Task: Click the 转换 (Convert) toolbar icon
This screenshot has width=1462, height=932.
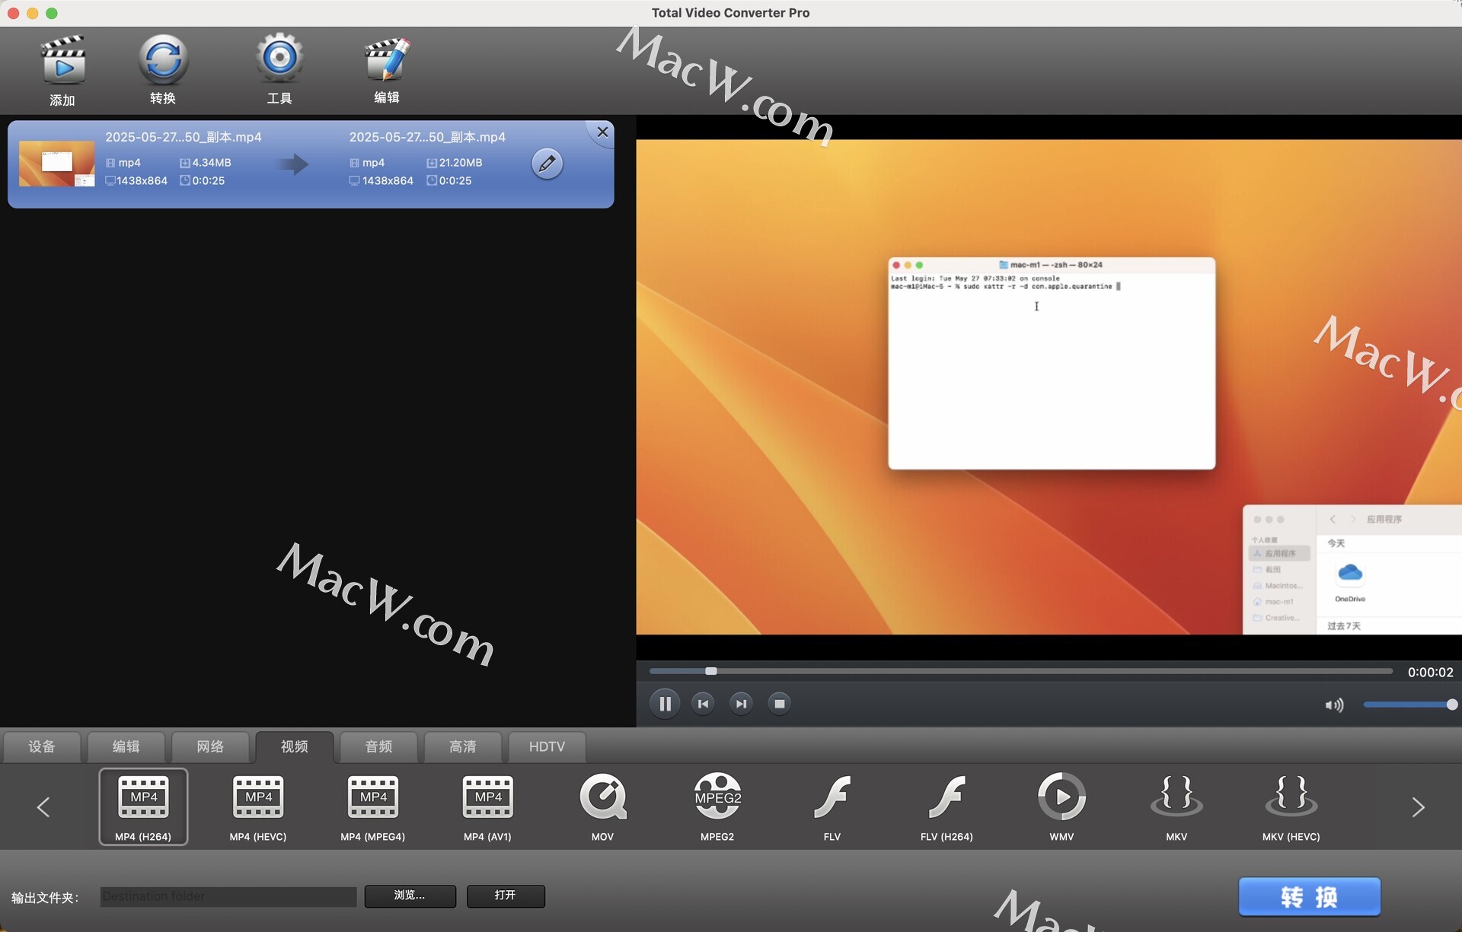Action: point(163,59)
